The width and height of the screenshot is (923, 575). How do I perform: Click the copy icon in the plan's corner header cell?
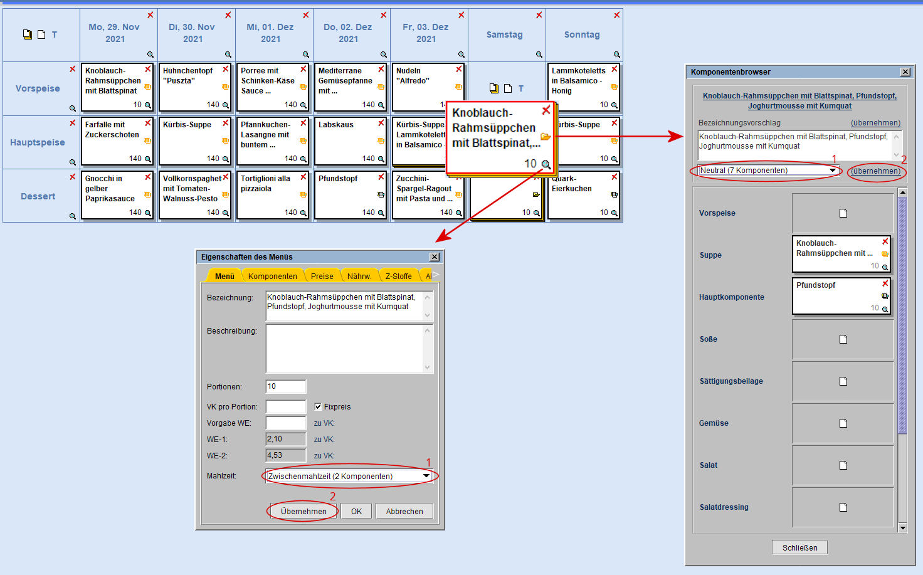28,34
